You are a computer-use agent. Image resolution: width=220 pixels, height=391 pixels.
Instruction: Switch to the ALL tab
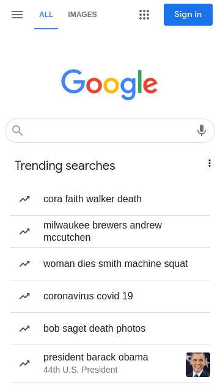click(46, 15)
